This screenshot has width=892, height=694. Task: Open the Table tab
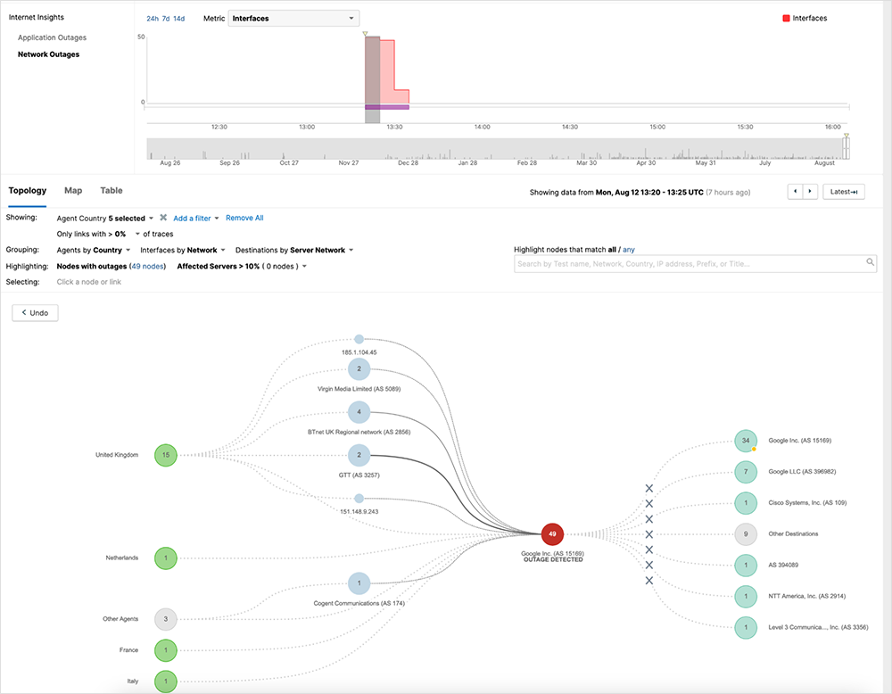(x=111, y=191)
